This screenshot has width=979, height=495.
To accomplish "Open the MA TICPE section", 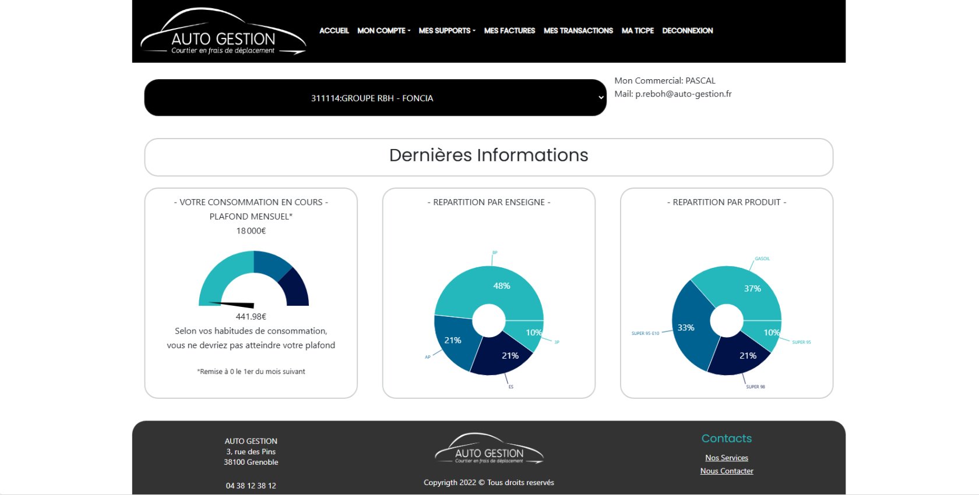I will coord(638,30).
